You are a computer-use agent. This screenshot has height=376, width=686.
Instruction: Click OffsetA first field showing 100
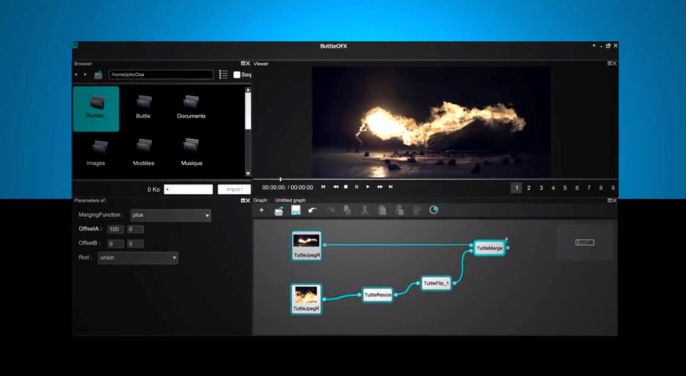pyautogui.click(x=115, y=229)
